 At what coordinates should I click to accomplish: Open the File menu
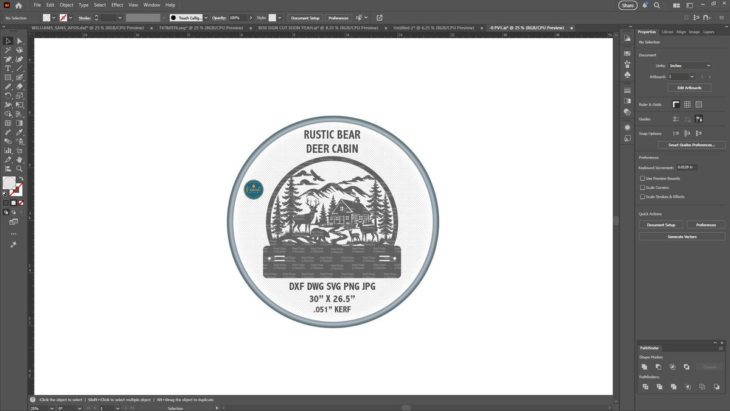click(37, 5)
